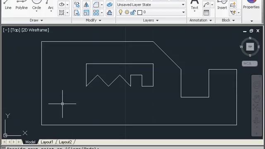Click E on the ViewCube compass
The image size is (265, 149).
(x=259, y=47)
